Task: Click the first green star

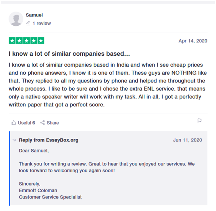Action: [12, 41]
